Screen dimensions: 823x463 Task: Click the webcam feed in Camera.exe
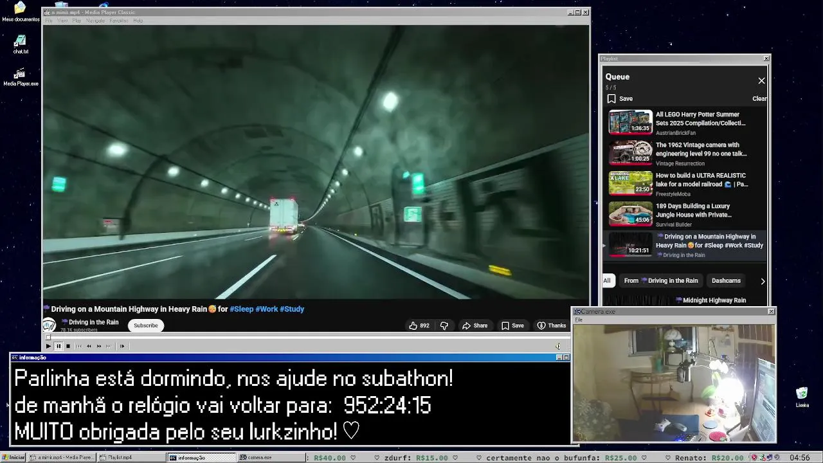(674, 383)
